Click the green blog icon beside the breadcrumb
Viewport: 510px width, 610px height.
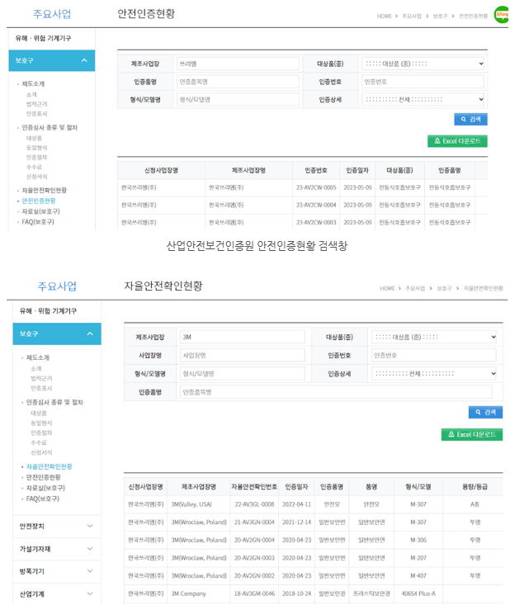(x=502, y=15)
